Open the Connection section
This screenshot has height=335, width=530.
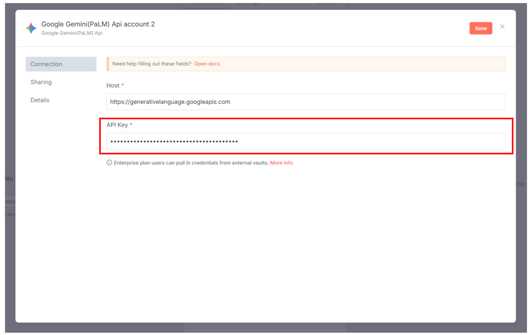61,64
